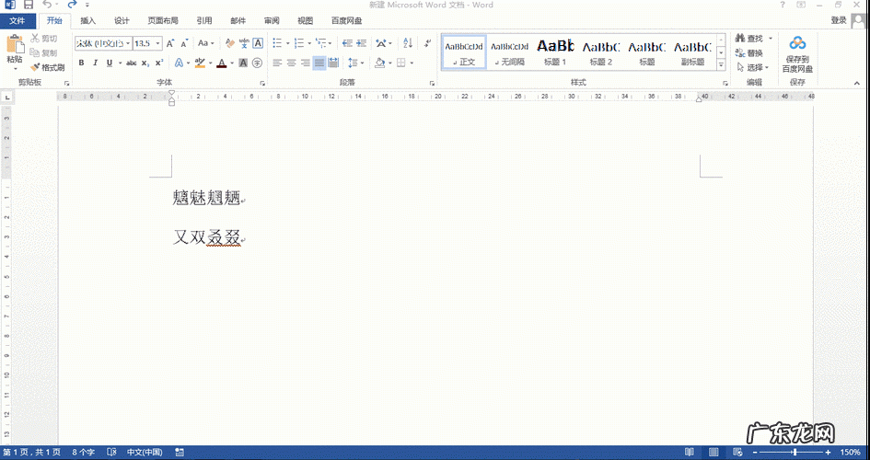The width and height of the screenshot is (870, 460).
Task: Expand the font name combo box
Action: click(127, 43)
